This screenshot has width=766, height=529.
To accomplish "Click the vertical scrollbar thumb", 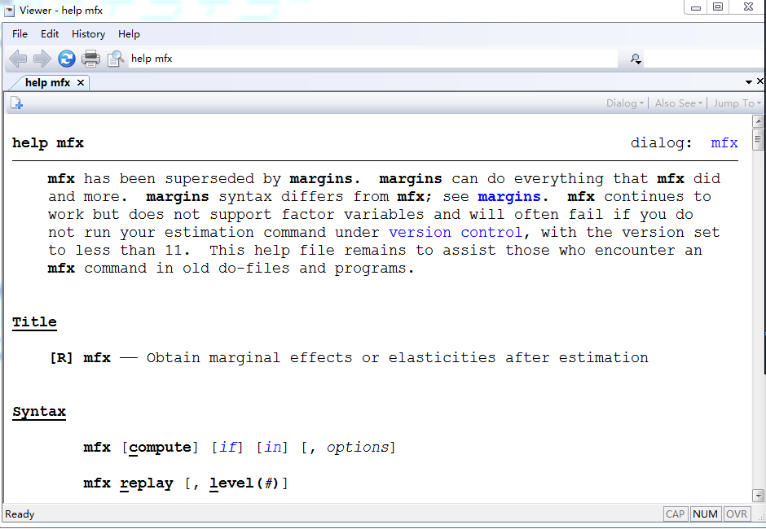I will click(758, 139).
